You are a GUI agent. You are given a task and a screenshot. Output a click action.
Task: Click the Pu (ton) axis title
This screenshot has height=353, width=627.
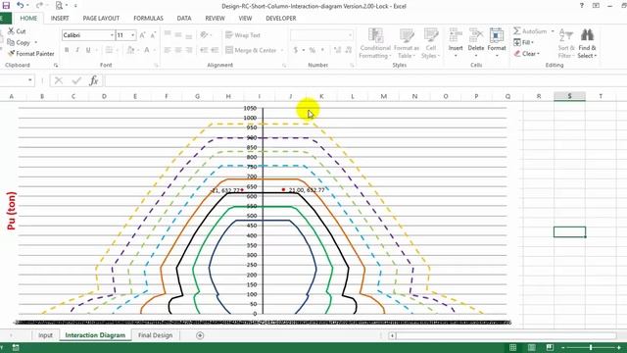(11, 211)
